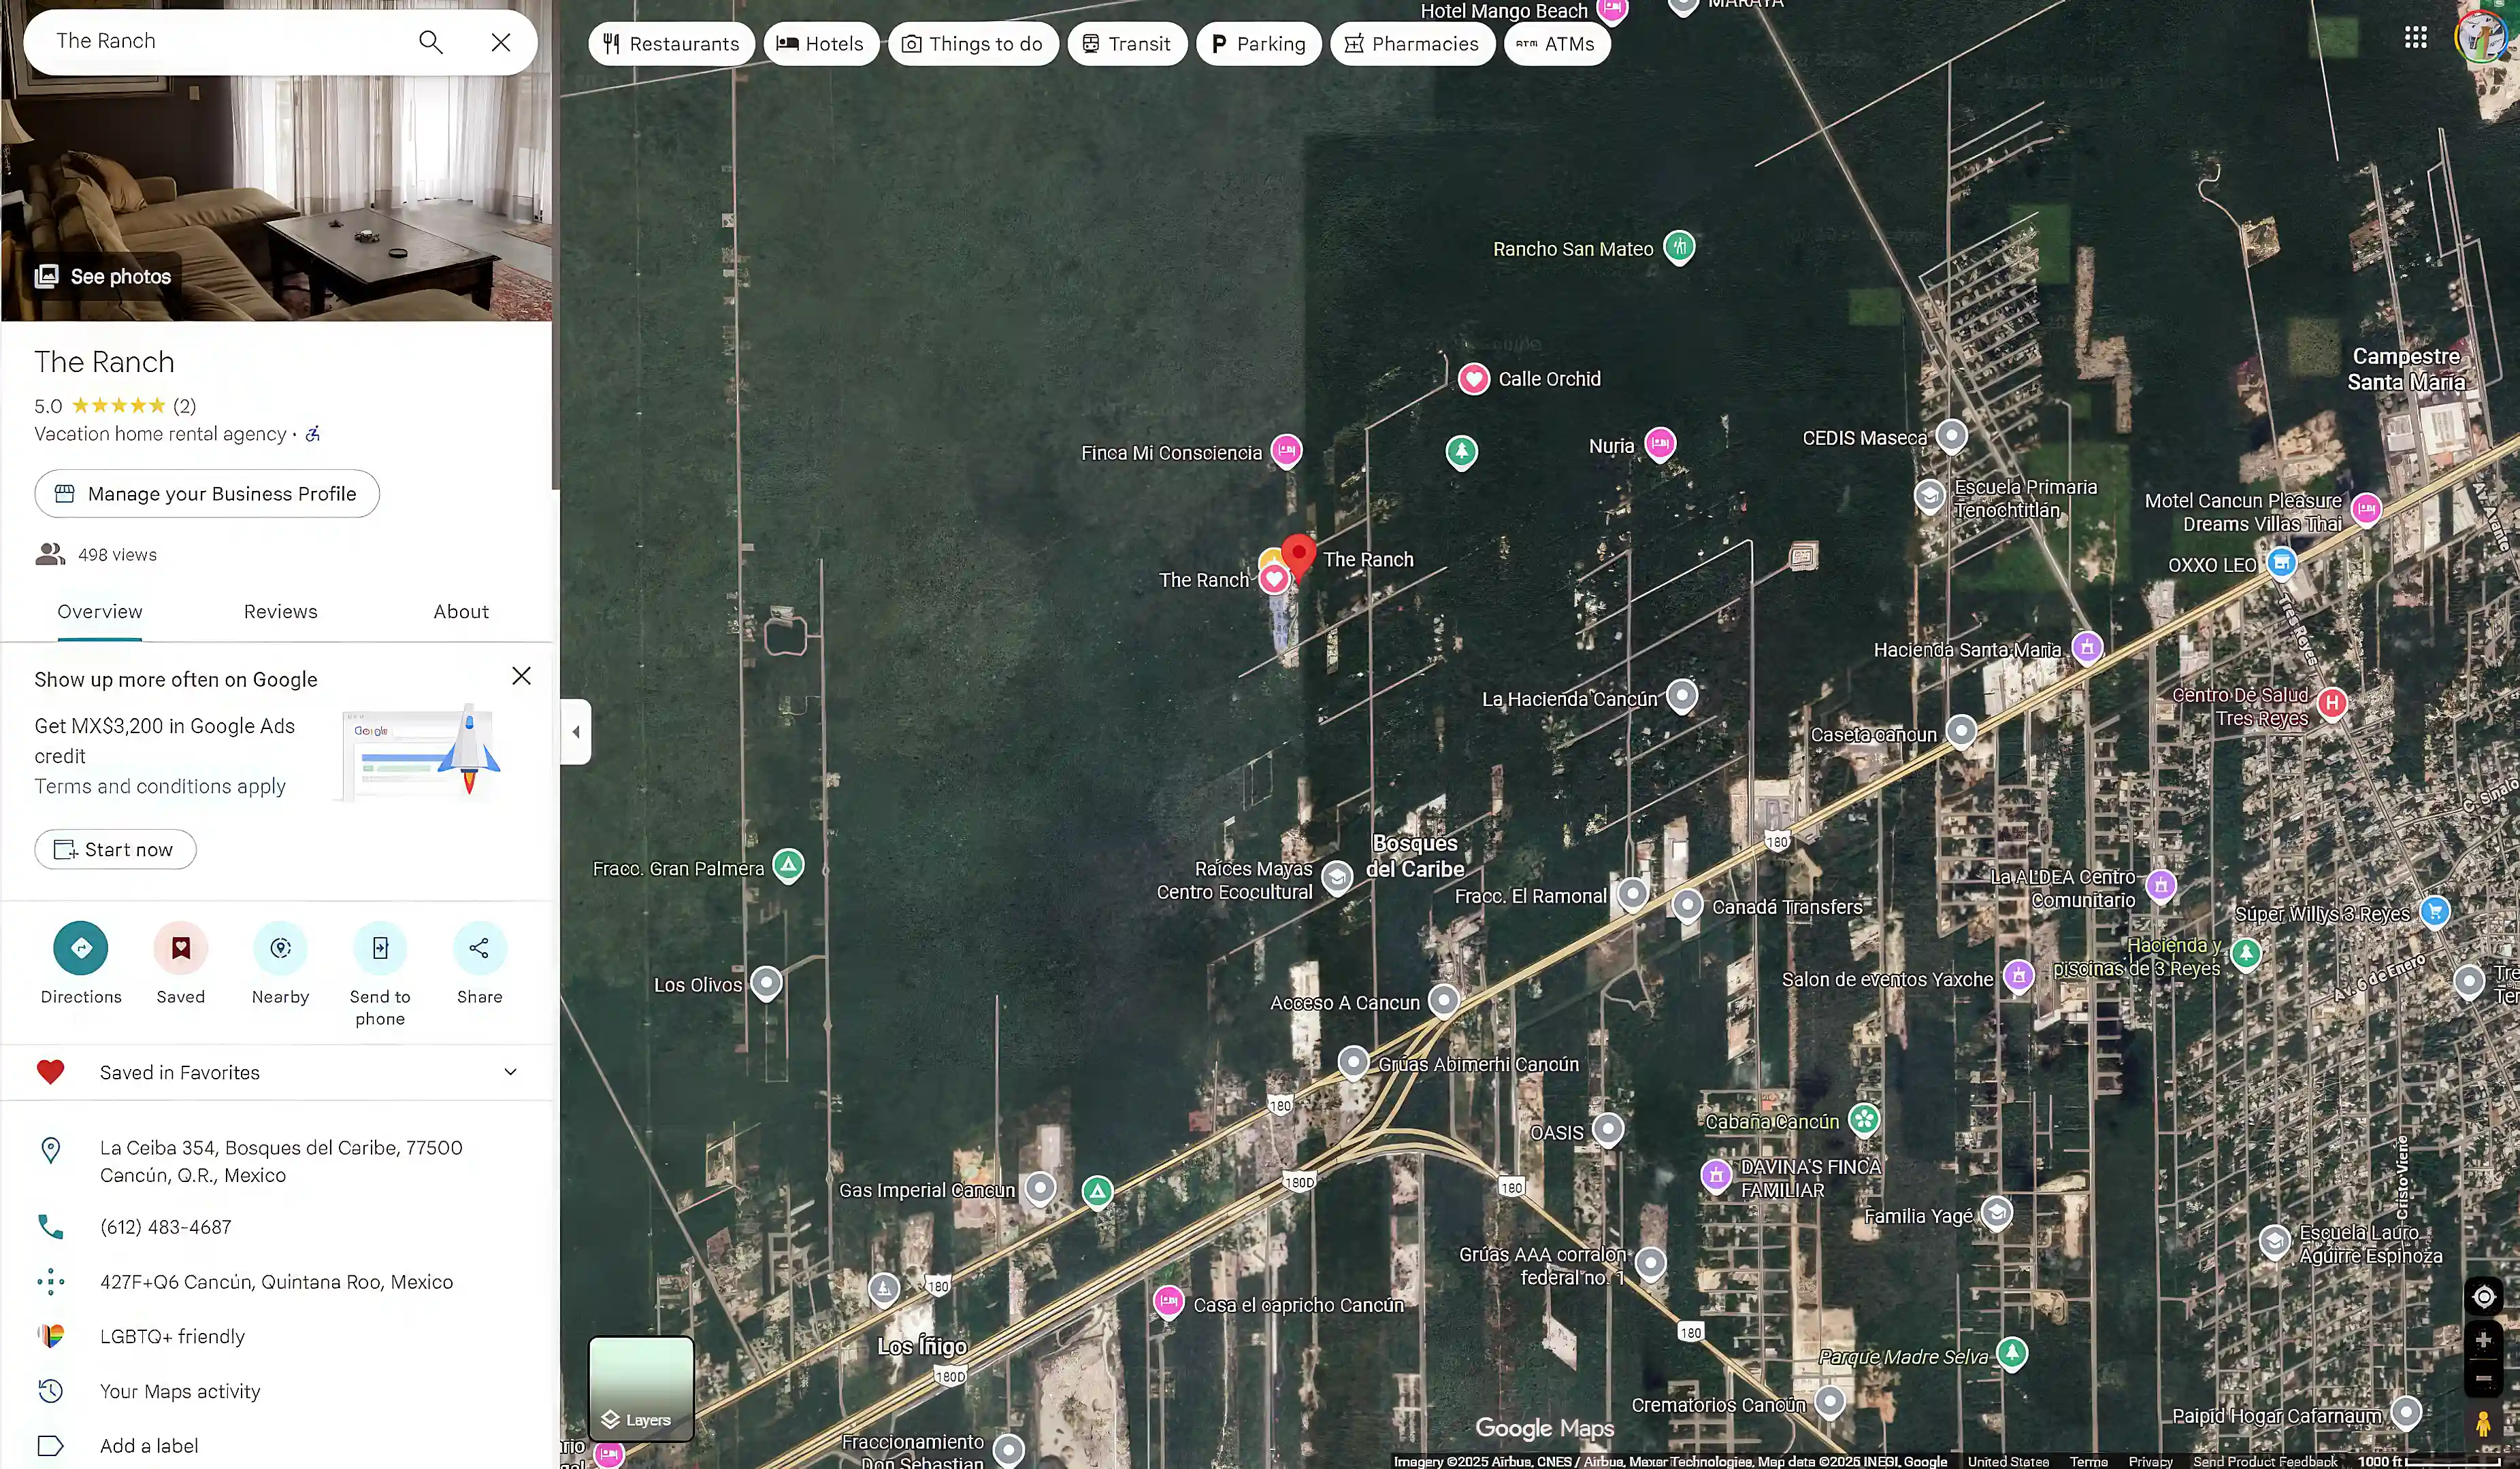Open See photos of The Ranch
The image size is (2520, 1469).
coord(103,277)
